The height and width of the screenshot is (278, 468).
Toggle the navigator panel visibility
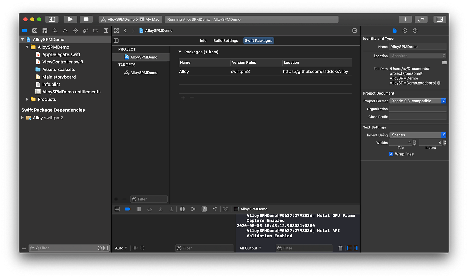[52, 19]
